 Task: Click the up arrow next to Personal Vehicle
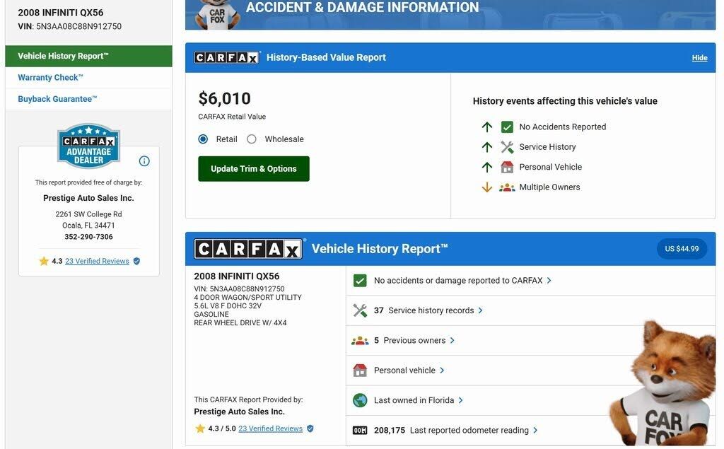tap(486, 167)
